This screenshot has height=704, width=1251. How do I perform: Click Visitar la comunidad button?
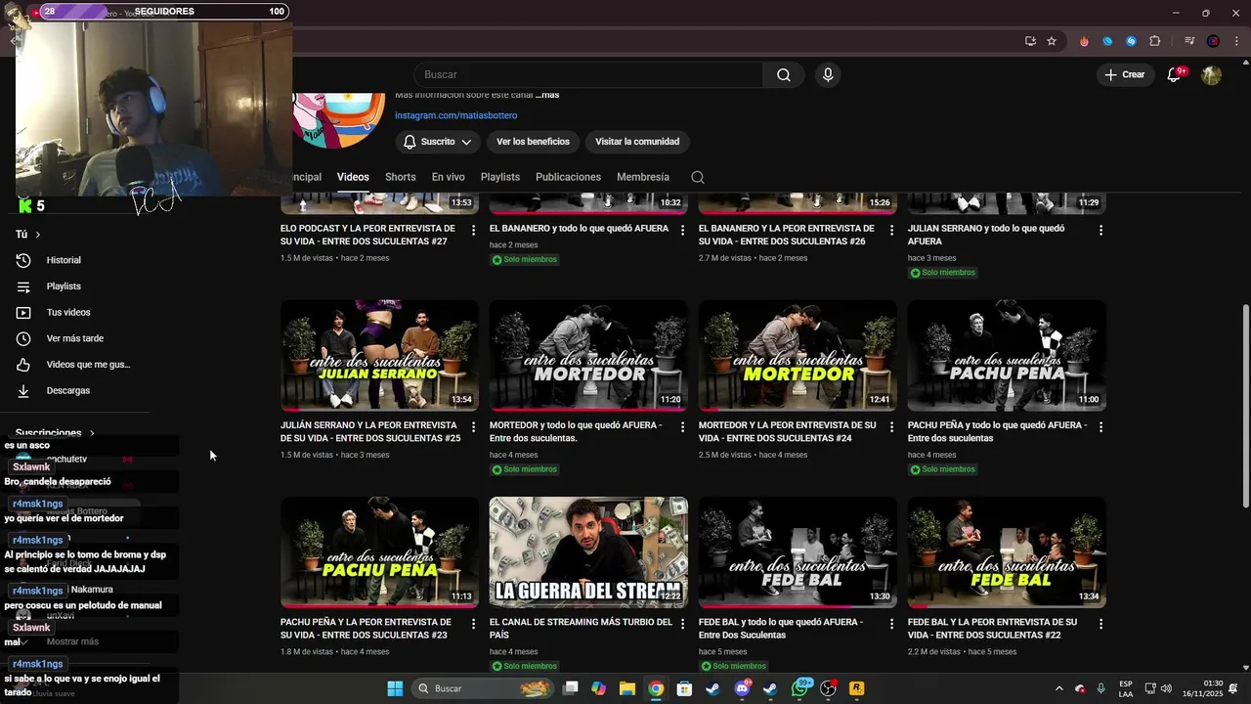(x=637, y=142)
